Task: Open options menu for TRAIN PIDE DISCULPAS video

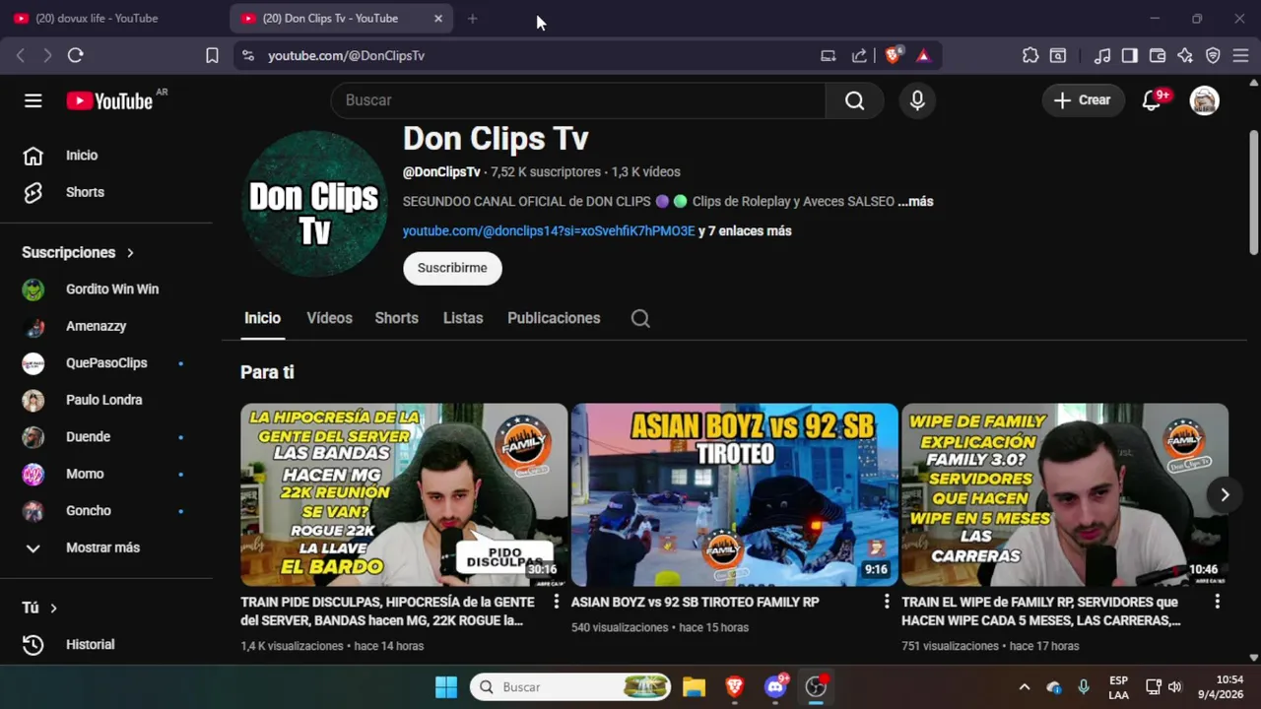Action: [556, 602]
